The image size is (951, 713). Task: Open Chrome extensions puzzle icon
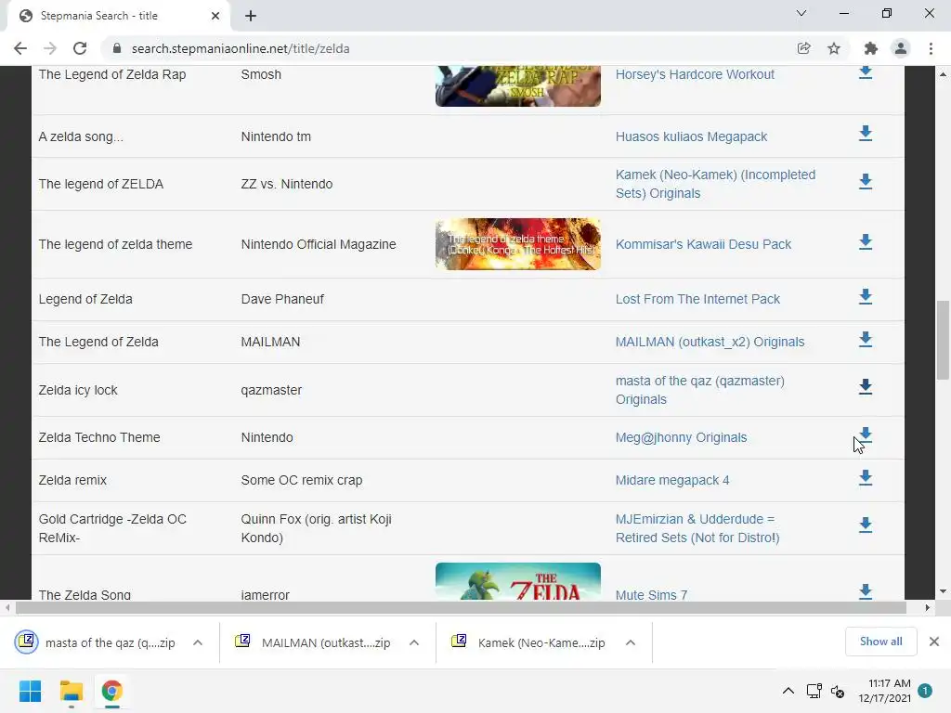click(x=871, y=48)
